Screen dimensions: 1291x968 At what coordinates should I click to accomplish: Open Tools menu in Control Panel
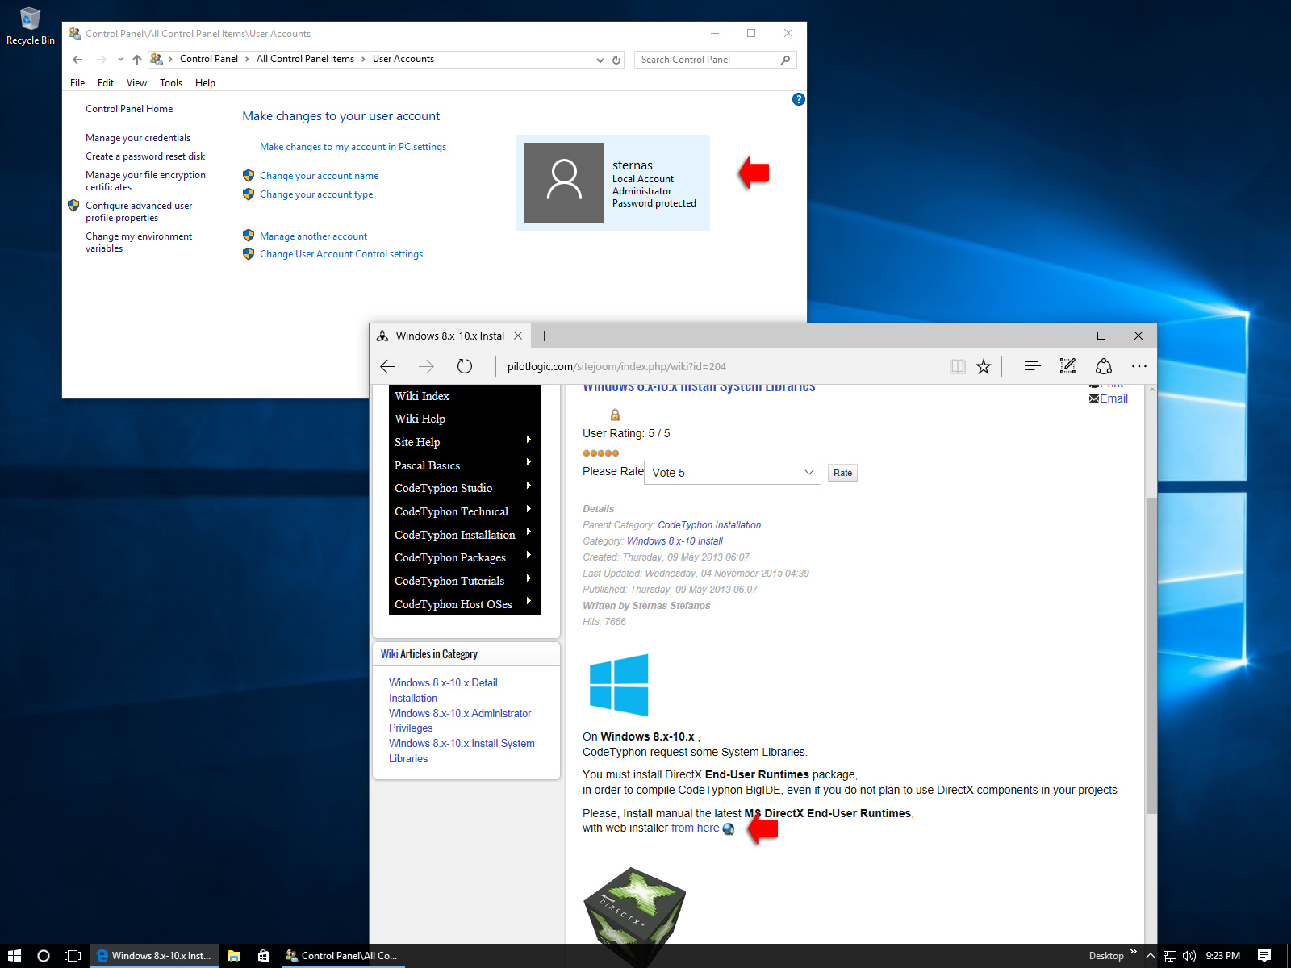pos(171,83)
